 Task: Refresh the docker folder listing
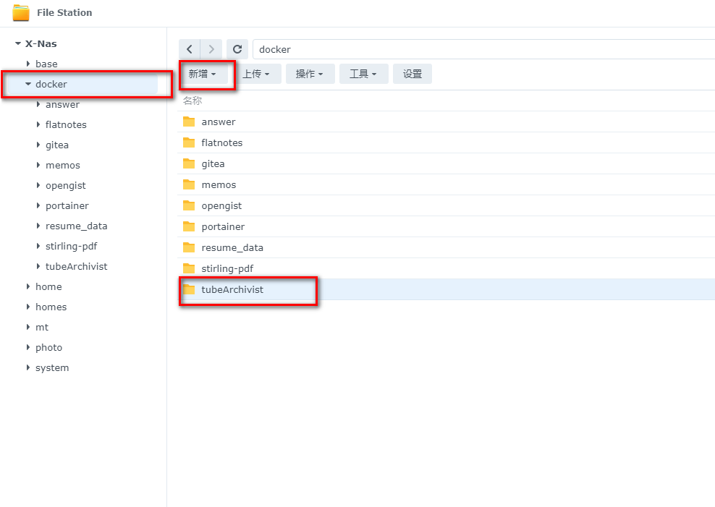(237, 49)
